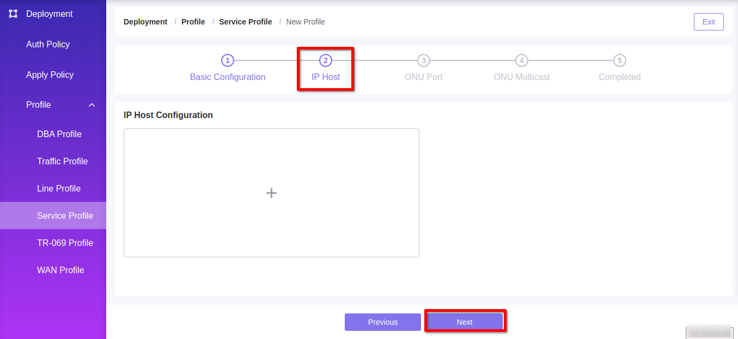Open WAN Profile in sidebar

click(x=60, y=270)
